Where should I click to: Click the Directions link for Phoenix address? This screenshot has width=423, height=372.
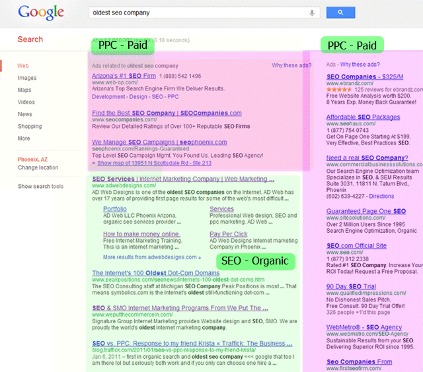381,197
